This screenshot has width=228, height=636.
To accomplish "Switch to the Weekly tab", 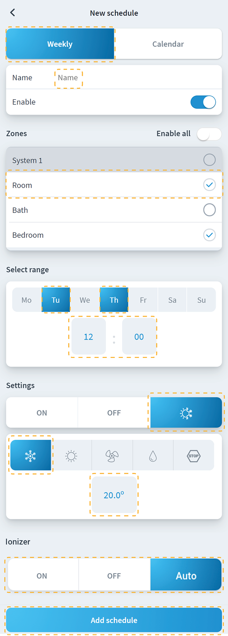I will tap(60, 44).
